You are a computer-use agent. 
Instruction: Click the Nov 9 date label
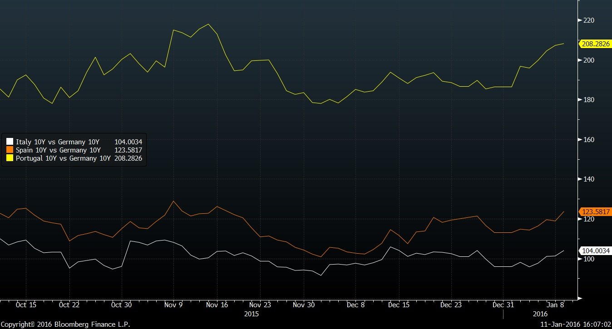click(173, 305)
